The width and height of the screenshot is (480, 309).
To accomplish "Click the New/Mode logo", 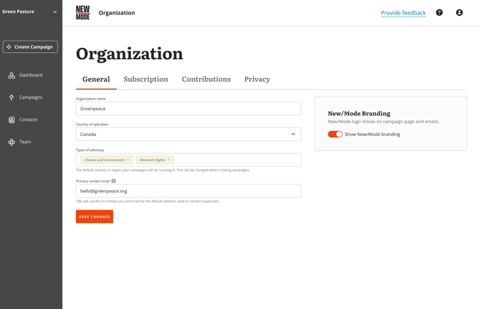I will [x=83, y=13].
